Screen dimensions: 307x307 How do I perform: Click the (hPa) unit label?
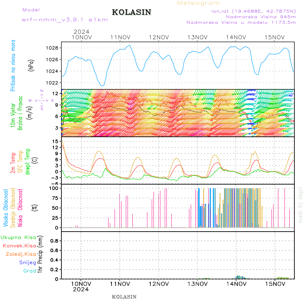[x=31, y=65]
